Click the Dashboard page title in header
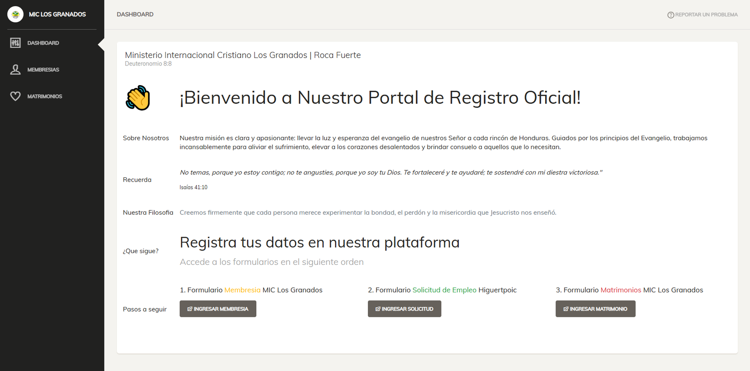 [135, 15]
